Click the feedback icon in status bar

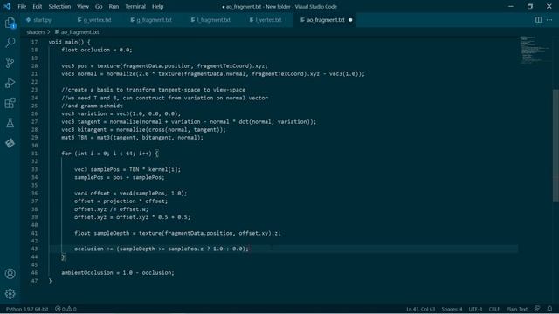pyautogui.click(x=537, y=309)
